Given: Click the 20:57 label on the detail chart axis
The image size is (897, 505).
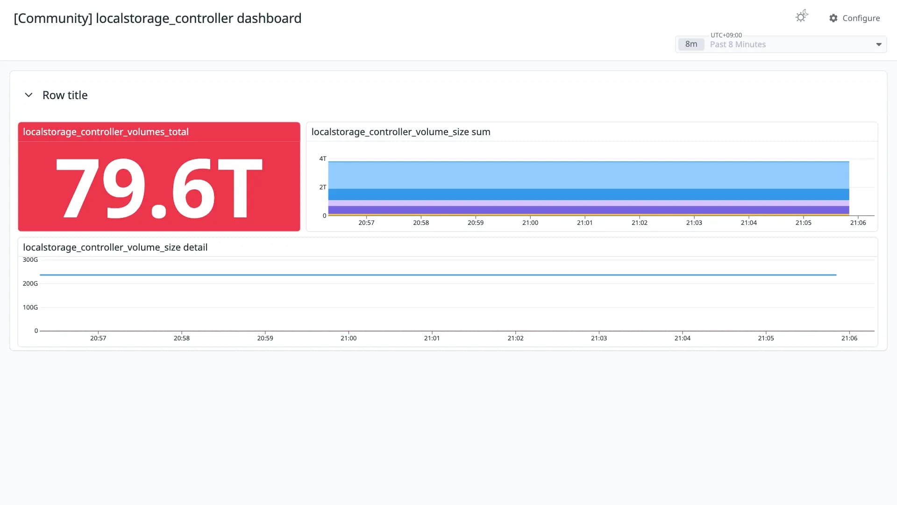Looking at the screenshot, I should pyautogui.click(x=98, y=338).
